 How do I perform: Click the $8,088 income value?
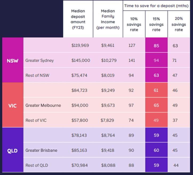pos(108,165)
